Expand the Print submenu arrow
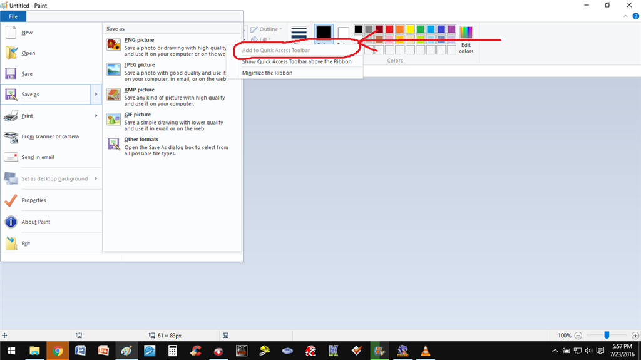This screenshot has height=360, width=641. tap(96, 116)
